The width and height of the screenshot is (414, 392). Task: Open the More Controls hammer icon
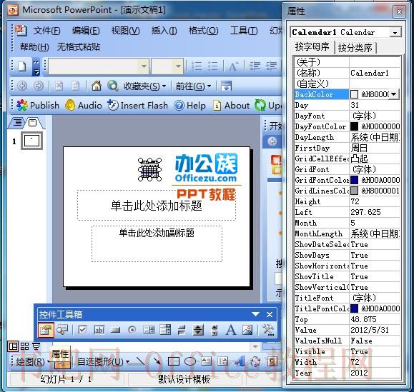[x=268, y=330]
